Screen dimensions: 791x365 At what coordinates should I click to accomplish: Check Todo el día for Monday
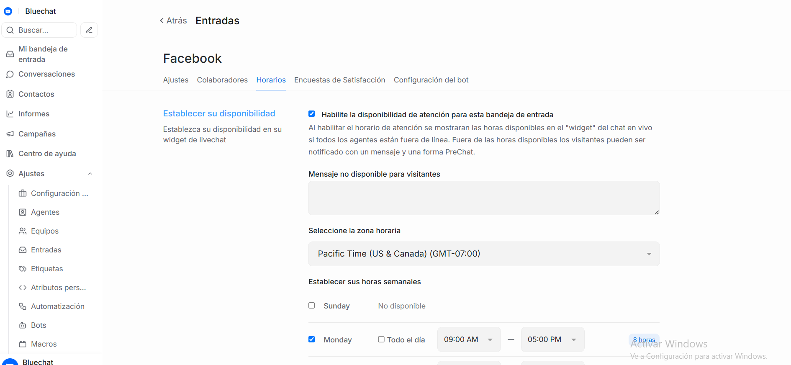(x=381, y=339)
